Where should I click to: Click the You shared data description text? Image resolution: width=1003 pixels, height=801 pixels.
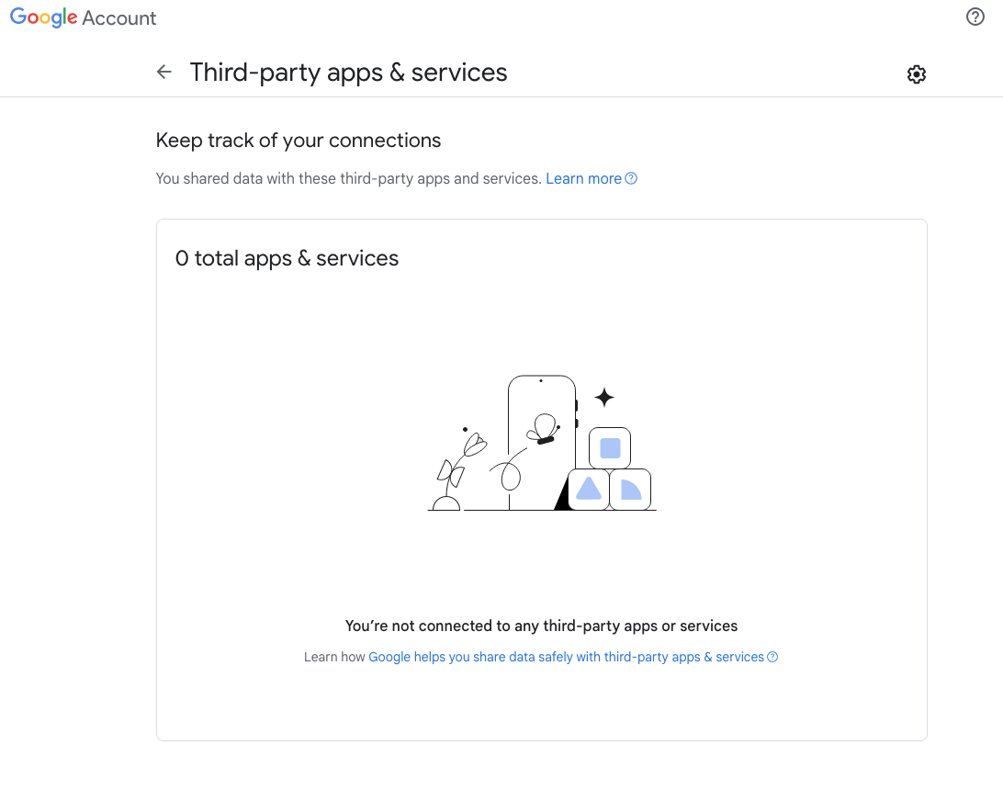pyautogui.click(x=348, y=178)
